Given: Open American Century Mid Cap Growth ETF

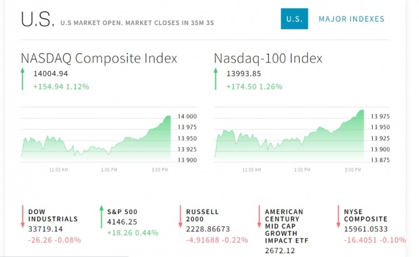Looking at the screenshot, I should (284, 226).
